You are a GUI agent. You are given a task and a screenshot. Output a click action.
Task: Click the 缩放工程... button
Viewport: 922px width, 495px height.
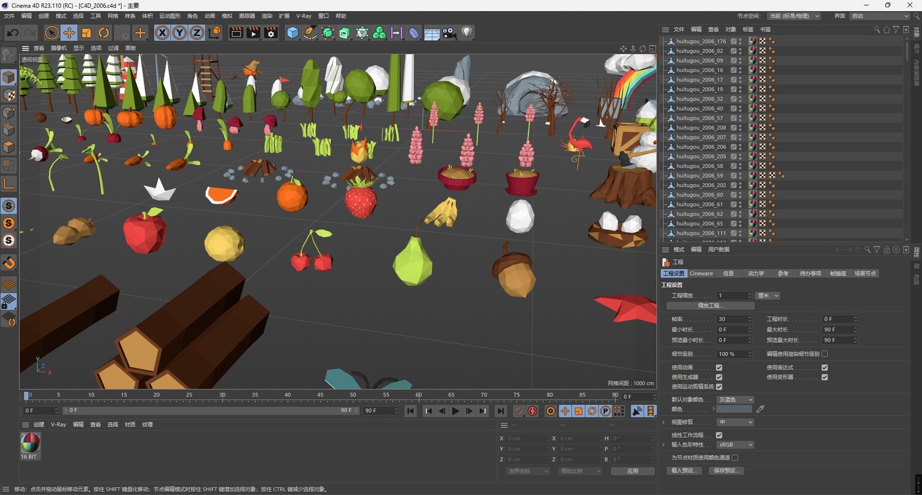click(x=710, y=305)
